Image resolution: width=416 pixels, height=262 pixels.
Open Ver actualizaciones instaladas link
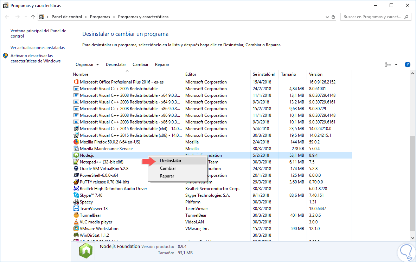coord(38,48)
